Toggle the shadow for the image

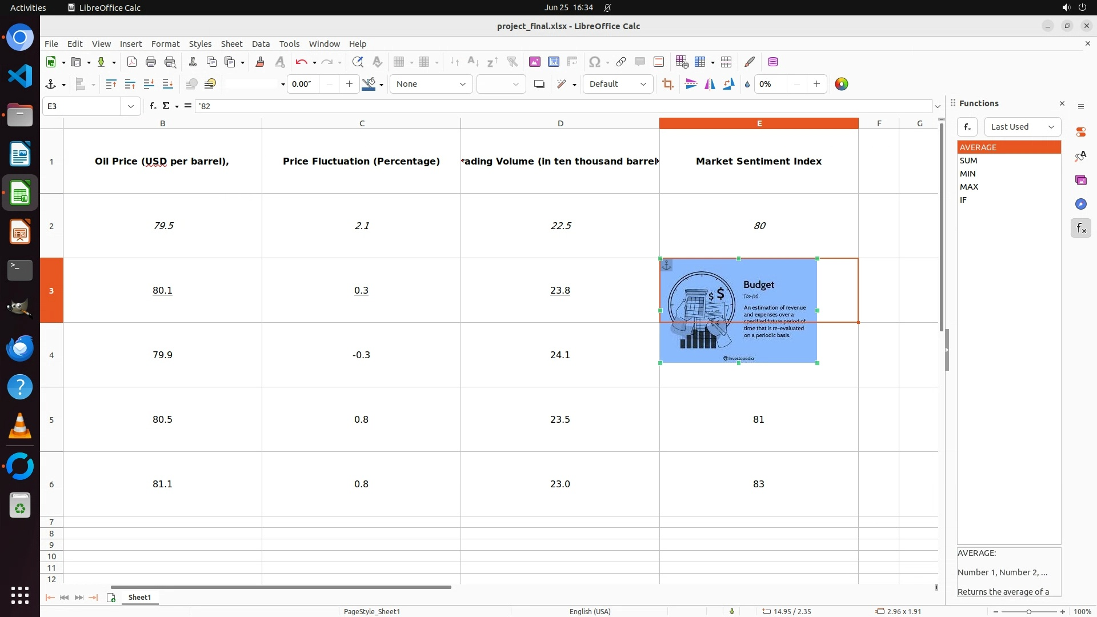coord(539,85)
